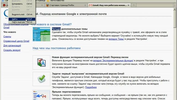Close the first tab partly hidden by menu

(42, 5)
